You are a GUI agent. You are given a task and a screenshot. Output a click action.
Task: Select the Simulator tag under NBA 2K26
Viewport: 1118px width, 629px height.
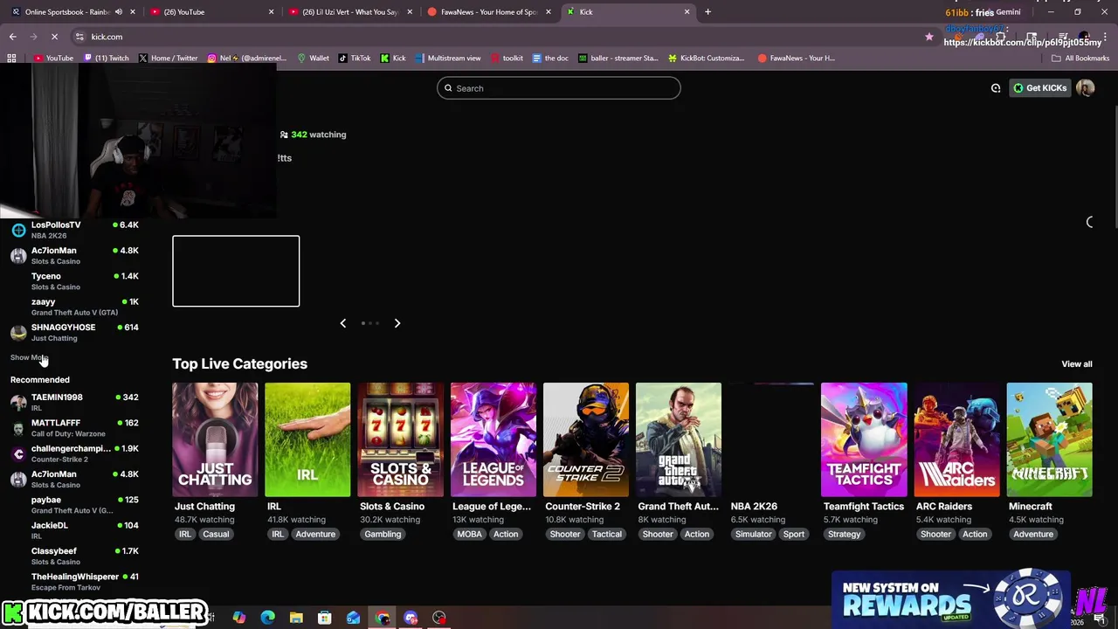[x=753, y=535]
